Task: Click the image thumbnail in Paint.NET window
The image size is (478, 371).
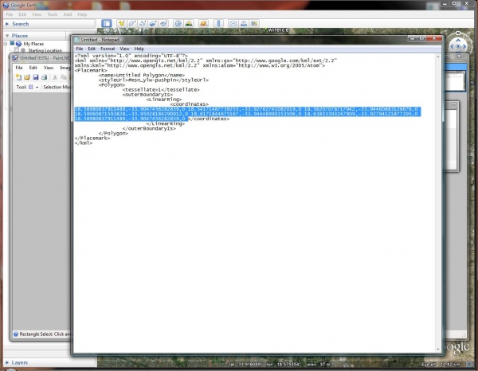Action: (455, 80)
